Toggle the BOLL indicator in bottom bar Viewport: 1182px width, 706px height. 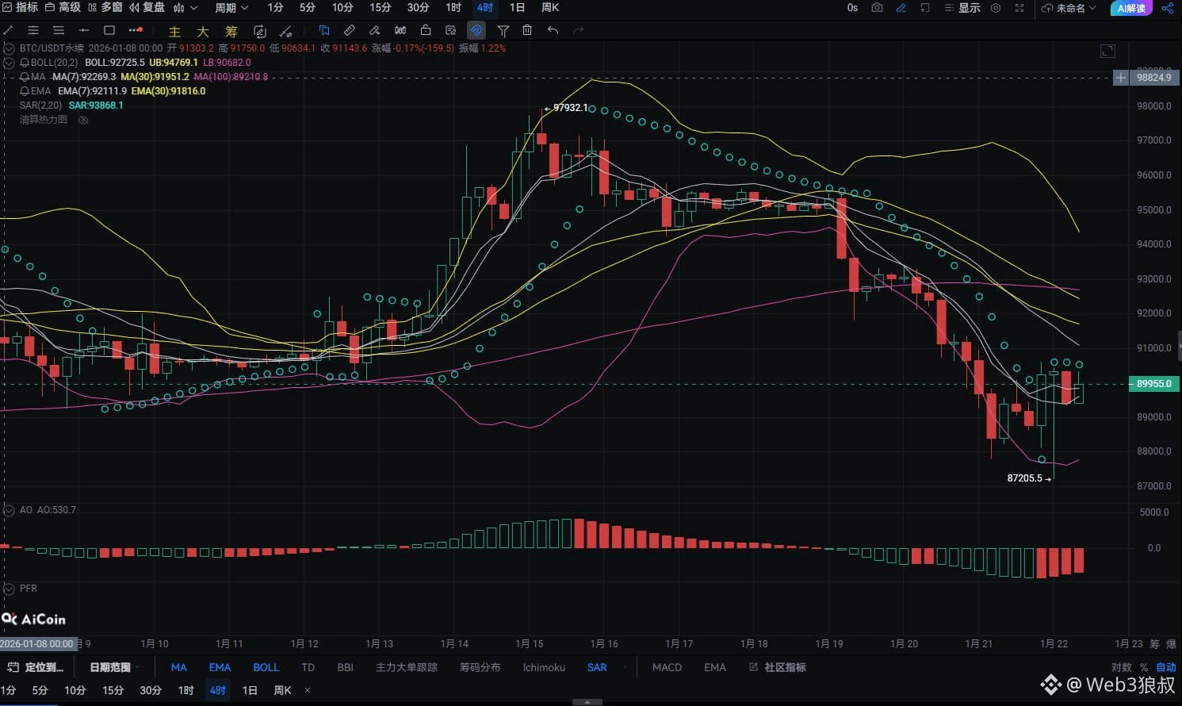tap(266, 667)
